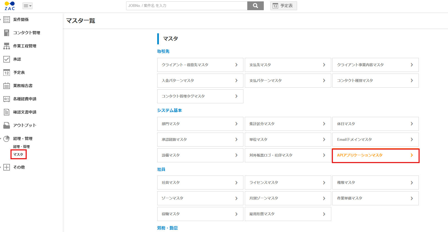Viewport: 448px width, 232px height.
Task: Open クライアント・得意先マスタ
Action: (200, 65)
